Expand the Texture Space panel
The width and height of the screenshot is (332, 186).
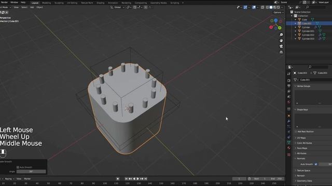coord(295,171)
